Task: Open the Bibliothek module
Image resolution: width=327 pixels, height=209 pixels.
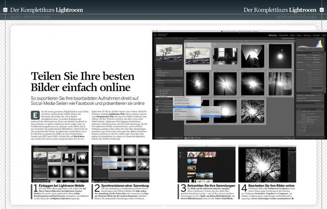Action: pyautogui.click(x=273, y=35)
